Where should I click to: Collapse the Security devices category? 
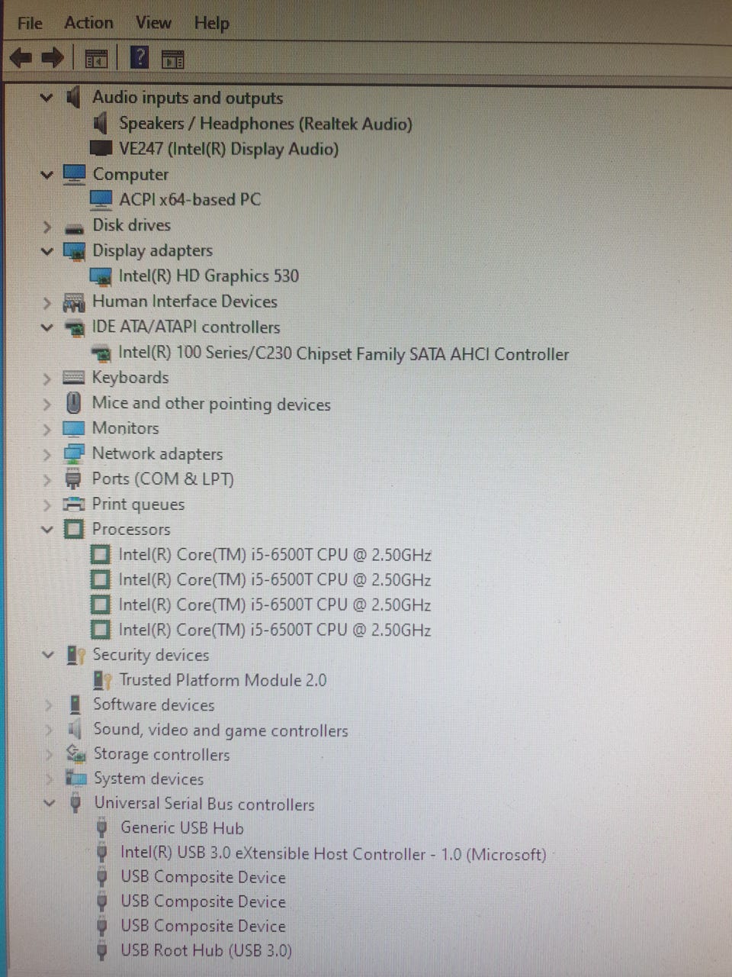pos(48,655)
